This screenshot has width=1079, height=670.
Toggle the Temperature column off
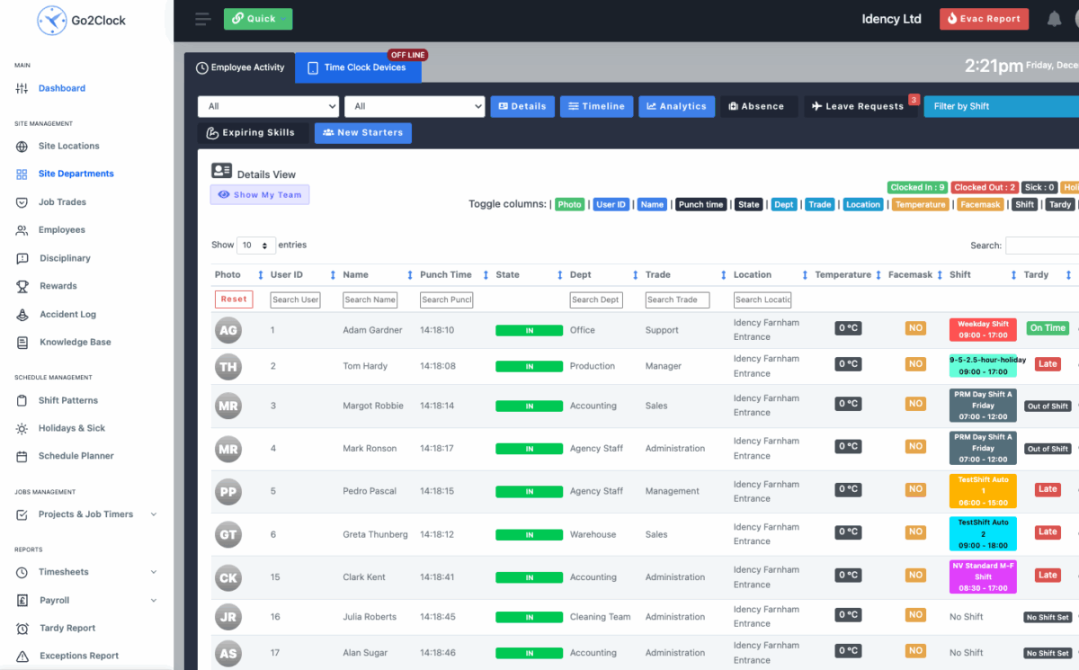[920, 204]
